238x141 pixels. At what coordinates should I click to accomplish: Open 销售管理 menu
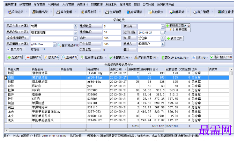tap(25, 4)
